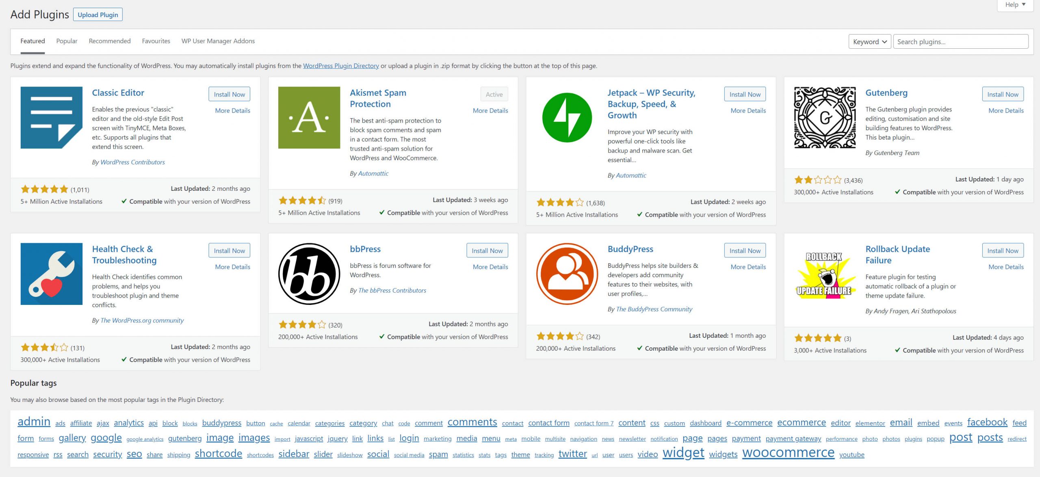
Task: Open More Details for Akismet Spam Protection
Action: tap(490, 110)
